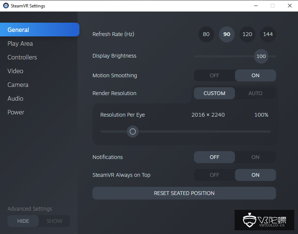Screen dimensions: 298x234
Task: Click the Display Brightness slider handle at 100
Action: 261,56
